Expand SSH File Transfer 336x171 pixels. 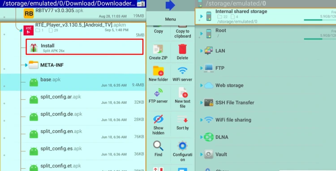coord(201,103)
